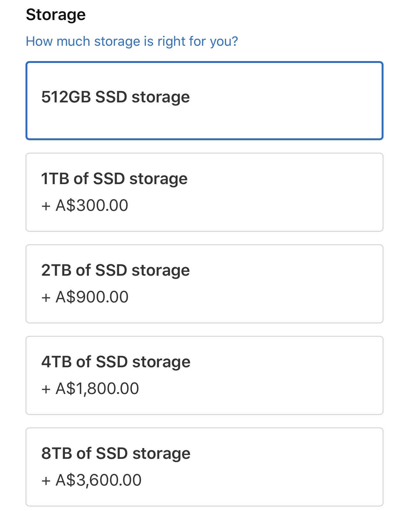Image resolution: width=409 pixels, height=511 pixels.
Task: Click the "512GB SSD storage" label text
Action: pyautogui.click(x=115, y=97)
